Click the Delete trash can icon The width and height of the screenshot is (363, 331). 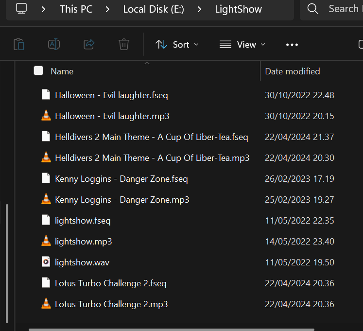pyautogui.click(x=124, y=45)
